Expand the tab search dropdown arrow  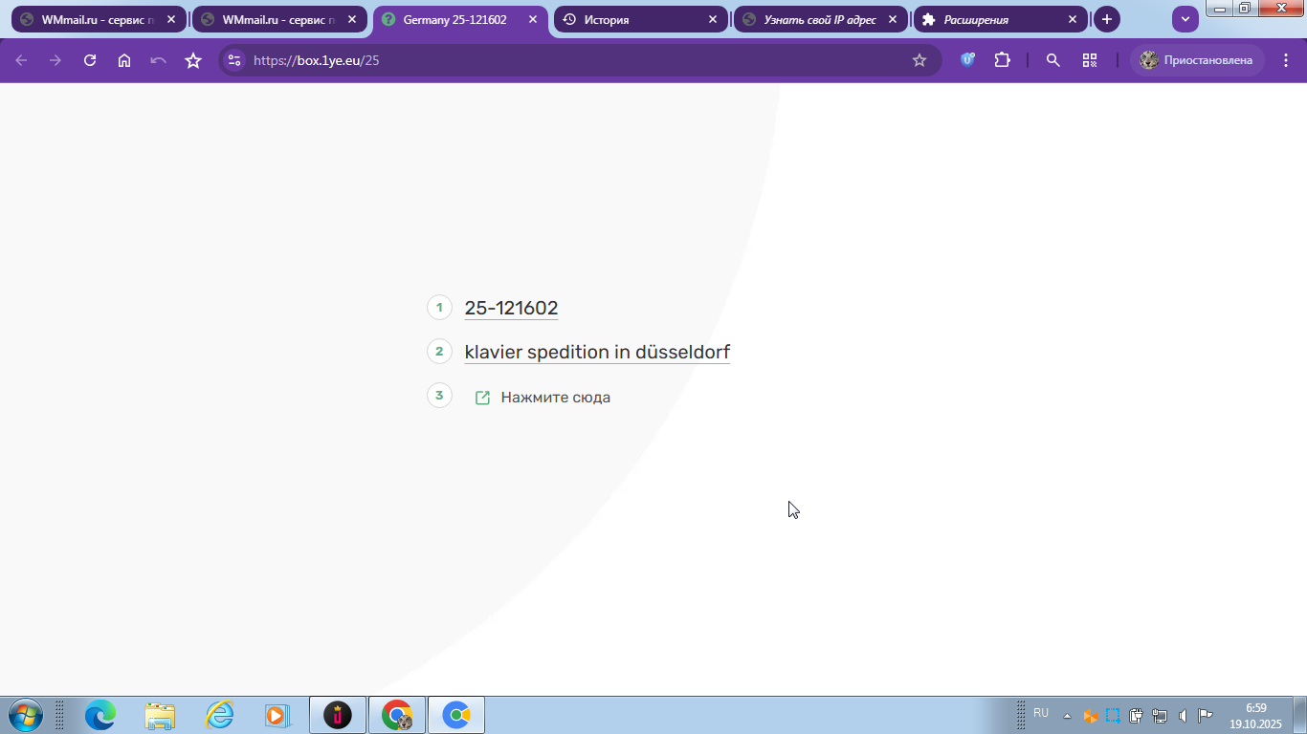tap(1185, 19)
